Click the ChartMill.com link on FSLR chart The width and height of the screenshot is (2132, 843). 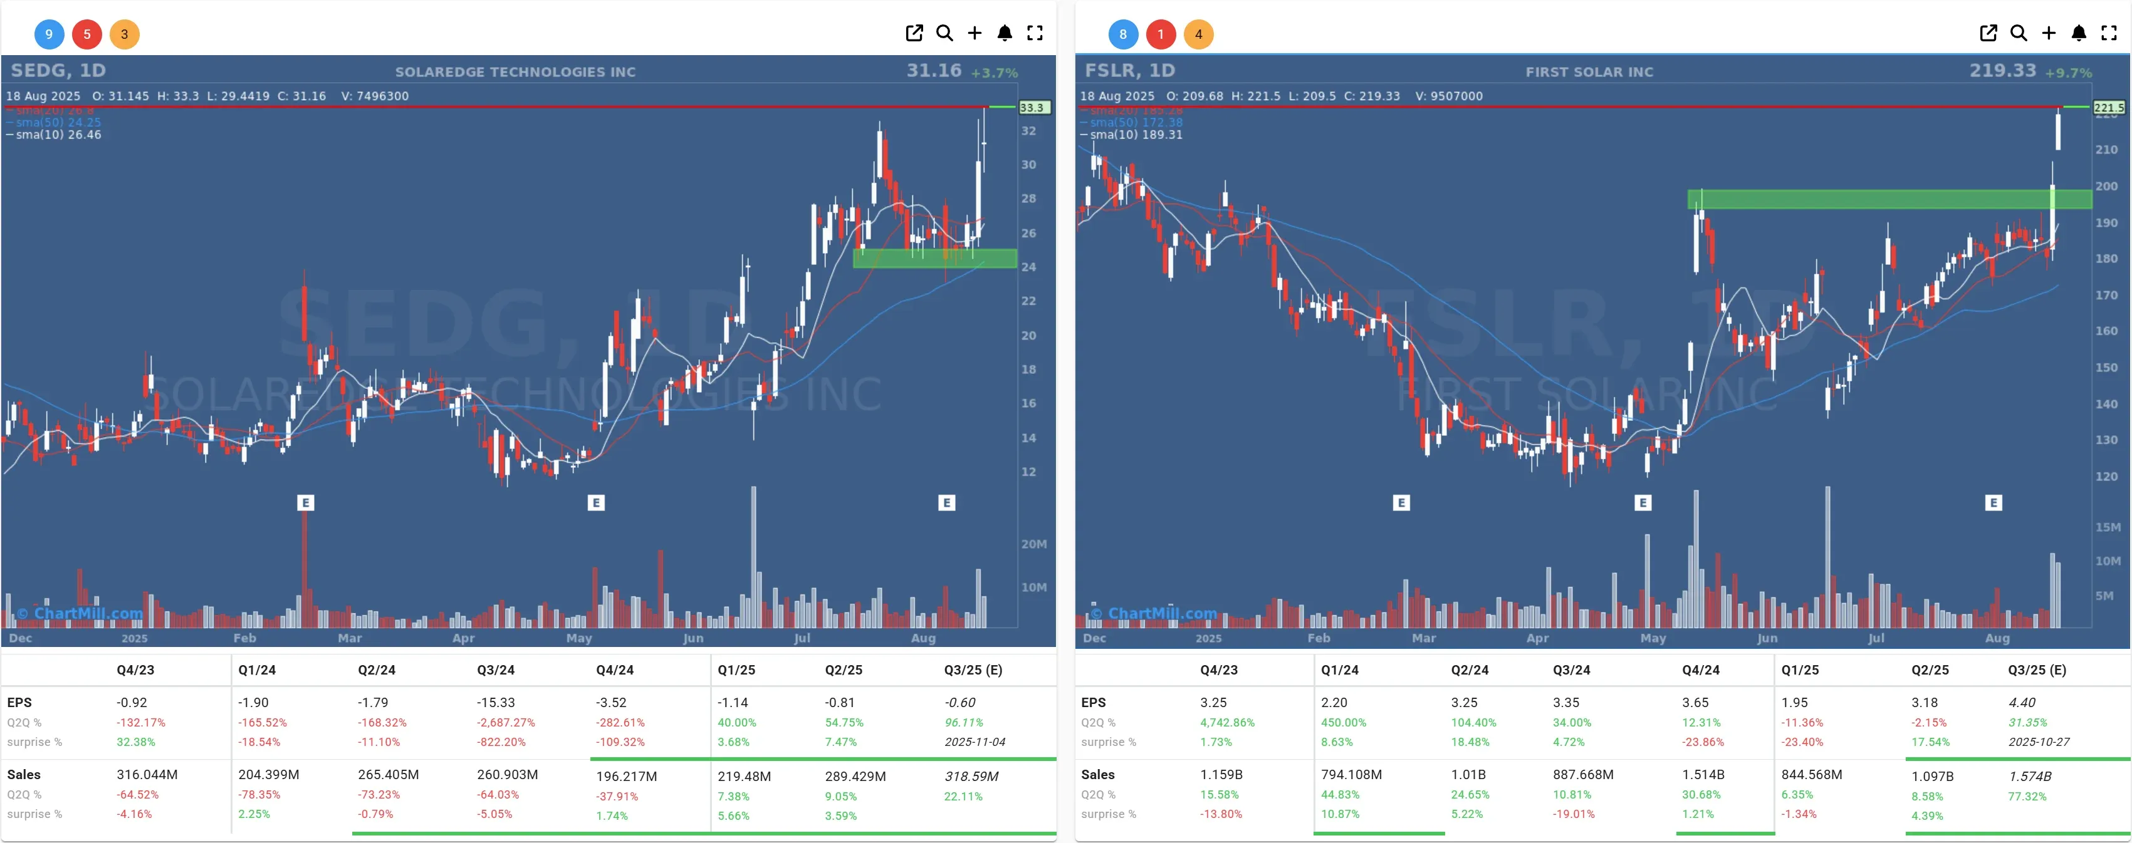[x=1154, y=613]
